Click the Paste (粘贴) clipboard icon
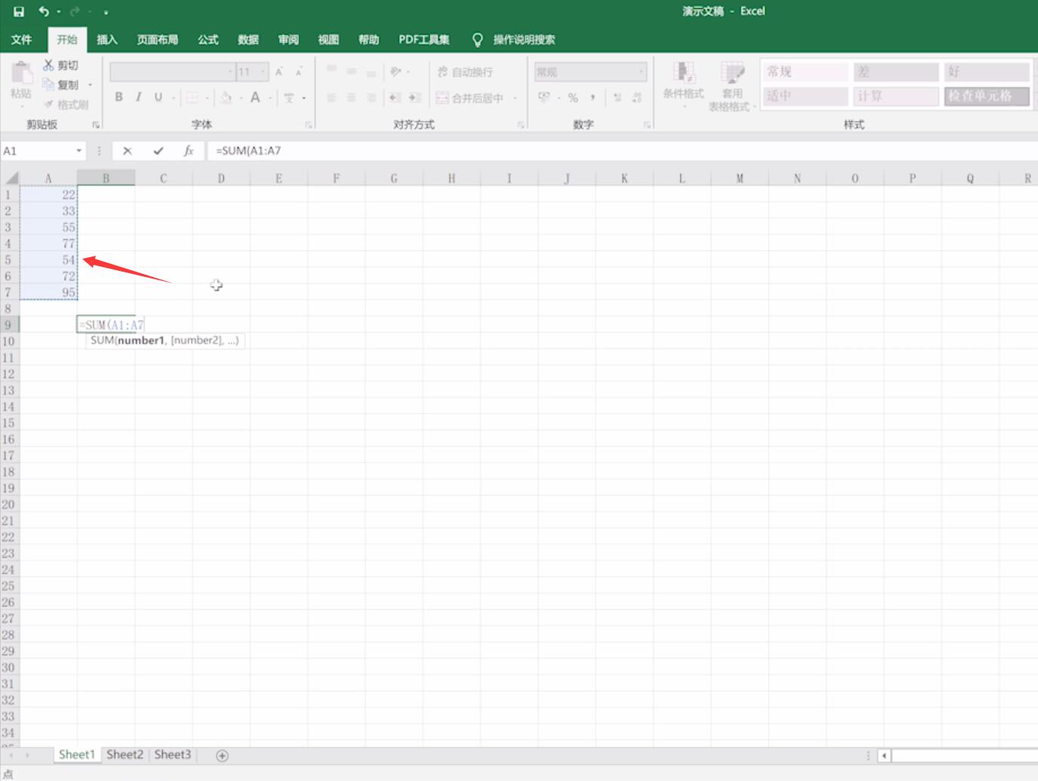1038x781 pixels. pos(21,73)
